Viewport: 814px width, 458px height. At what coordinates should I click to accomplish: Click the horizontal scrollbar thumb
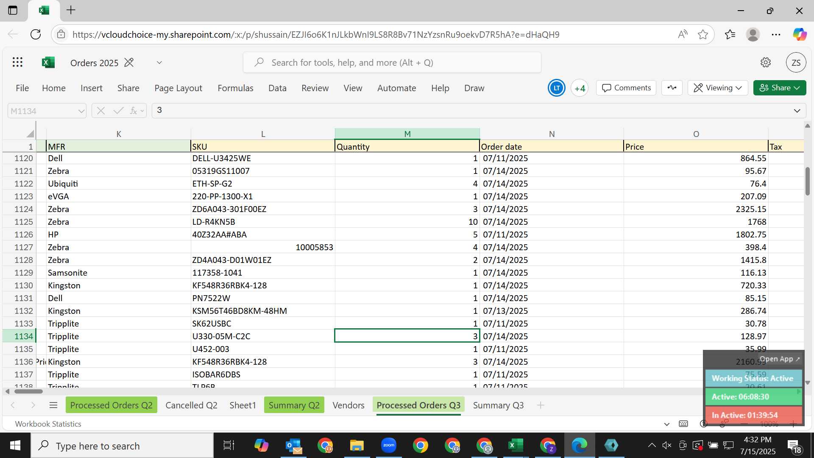28,391
